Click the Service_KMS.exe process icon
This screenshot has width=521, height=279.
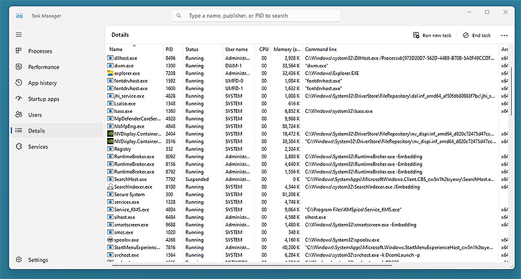(110, 210)
